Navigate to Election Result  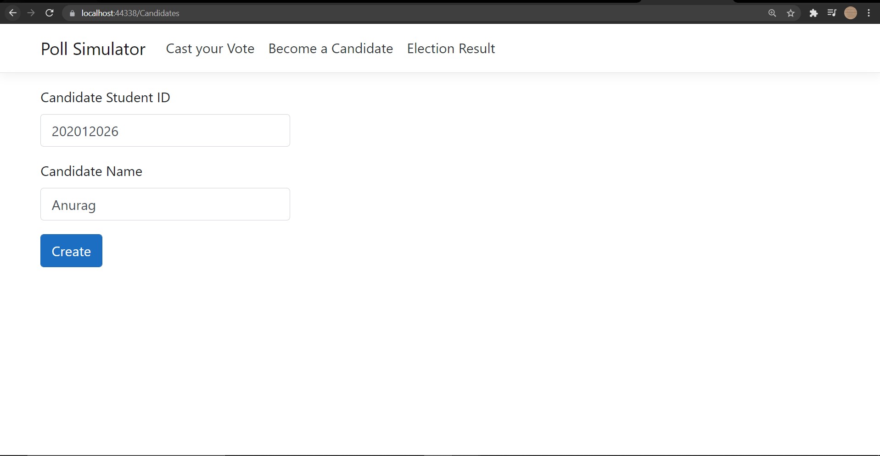(x=451, y=49)
